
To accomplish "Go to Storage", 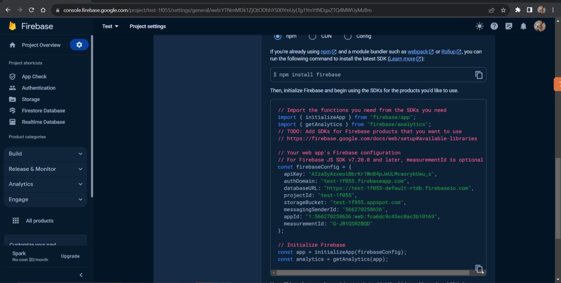I will [x=31, y=99].
